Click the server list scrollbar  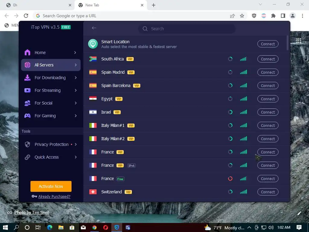[288, 43]
